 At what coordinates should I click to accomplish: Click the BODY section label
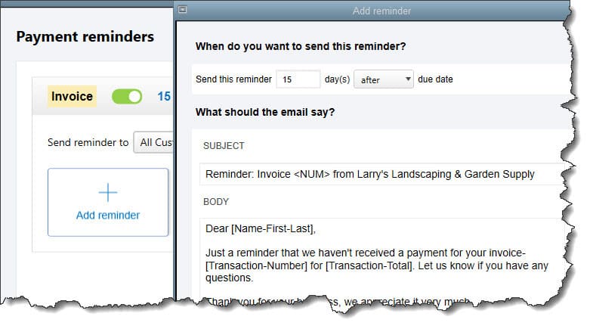pos(216,202)
